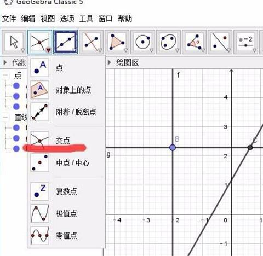Open Reflect tool dropdown arrow
The height and width of the screenshot is (256, 263).
tap(229, 50)
